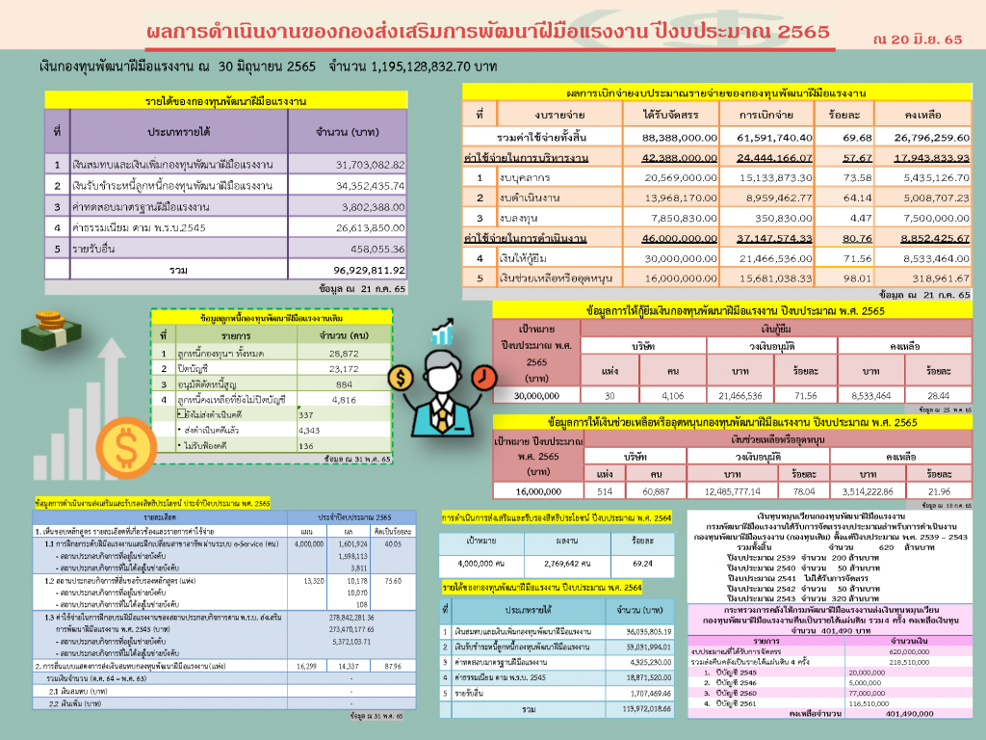
Task: Select the percentage 69.24
Action: [642, 564]
